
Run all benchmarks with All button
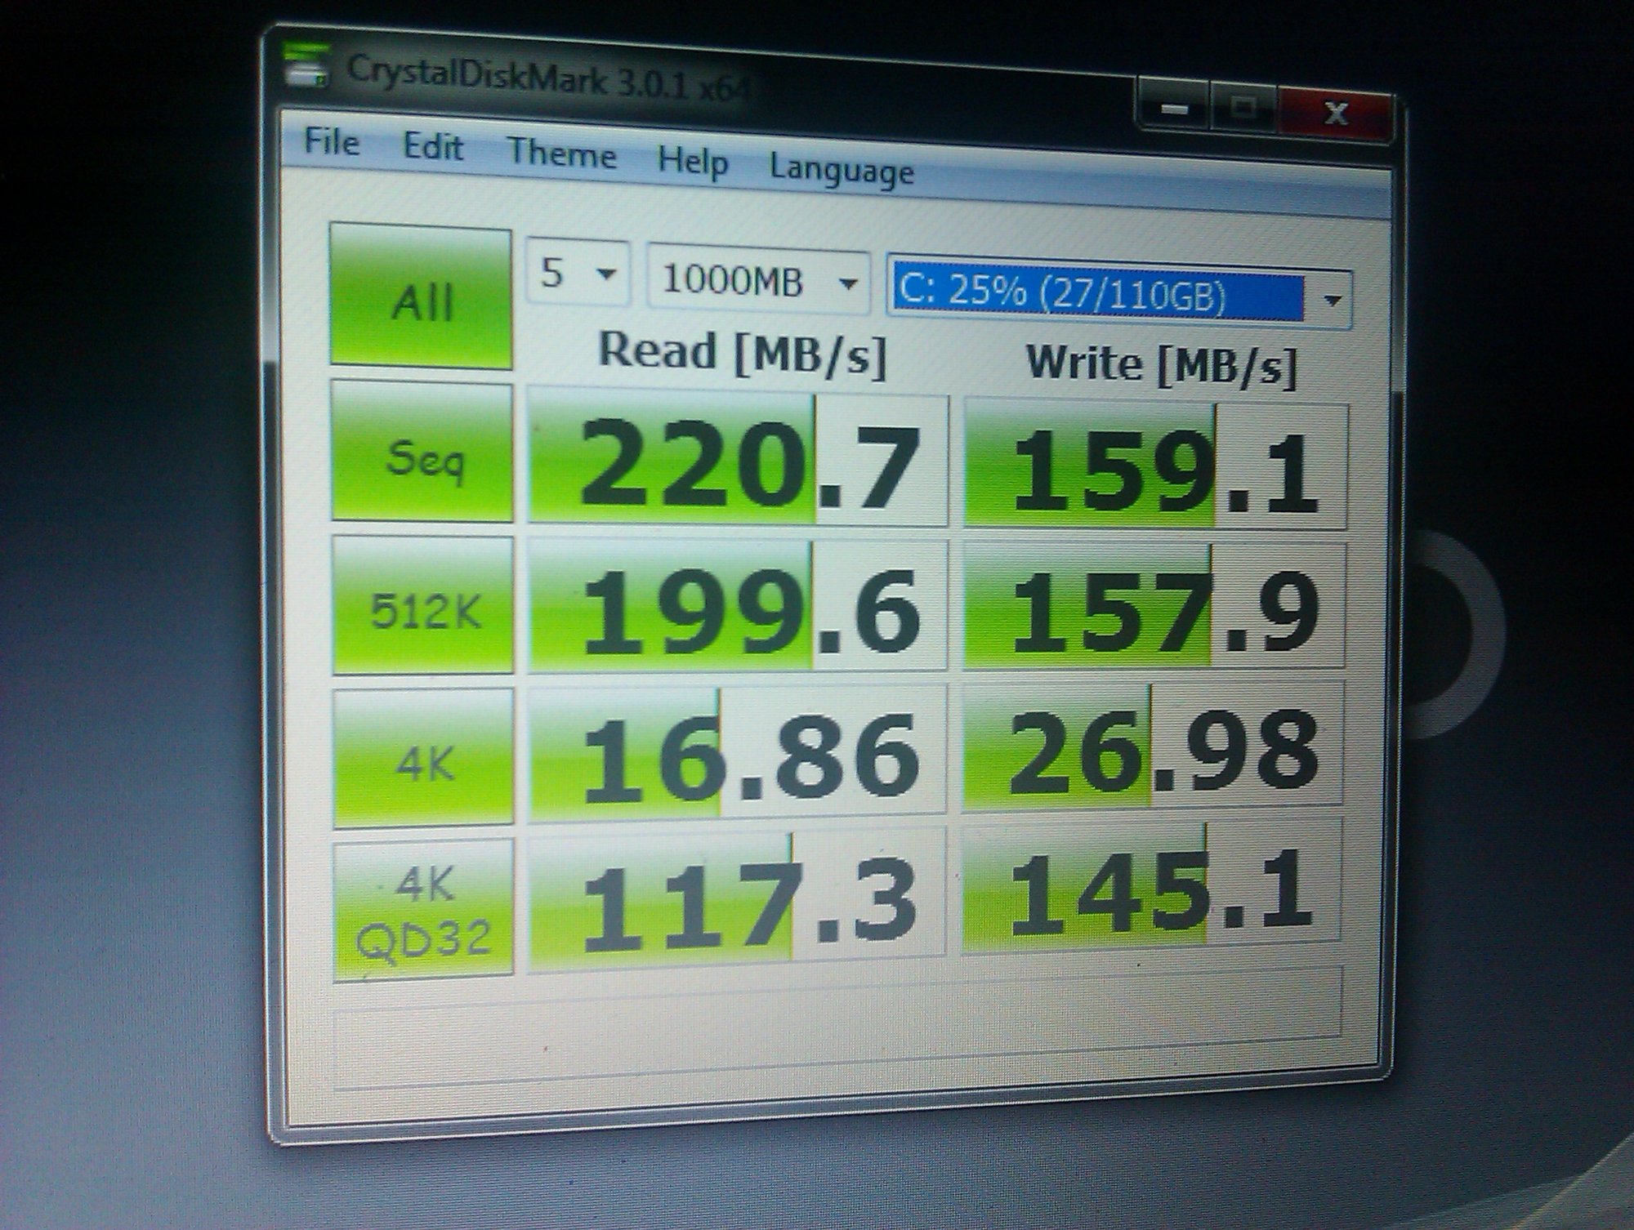coord(421,296)
